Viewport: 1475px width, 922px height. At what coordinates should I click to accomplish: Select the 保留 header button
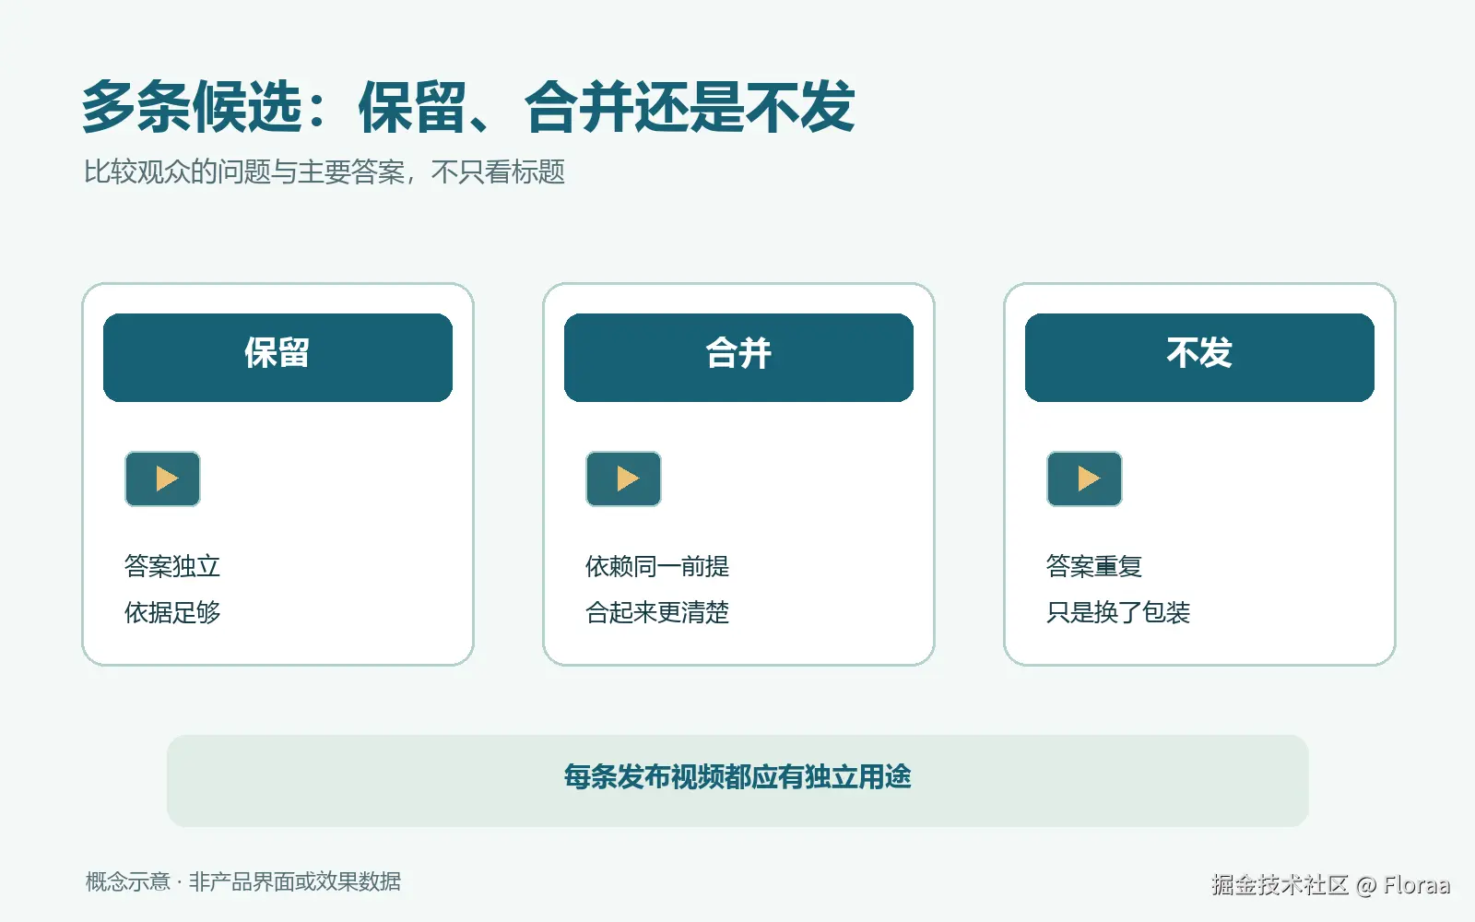pyautogui.click(x=277, y=358)
